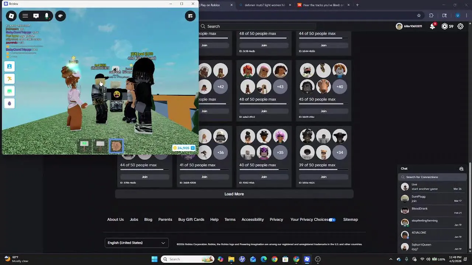Open Your Privacy Choices footer link
The image size is (472, 265).
click(313, 220)
